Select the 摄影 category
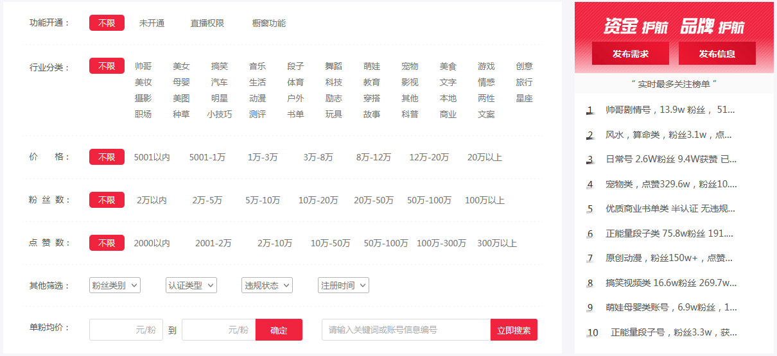This screenshot has height=356, width=777. coord(143,98)
